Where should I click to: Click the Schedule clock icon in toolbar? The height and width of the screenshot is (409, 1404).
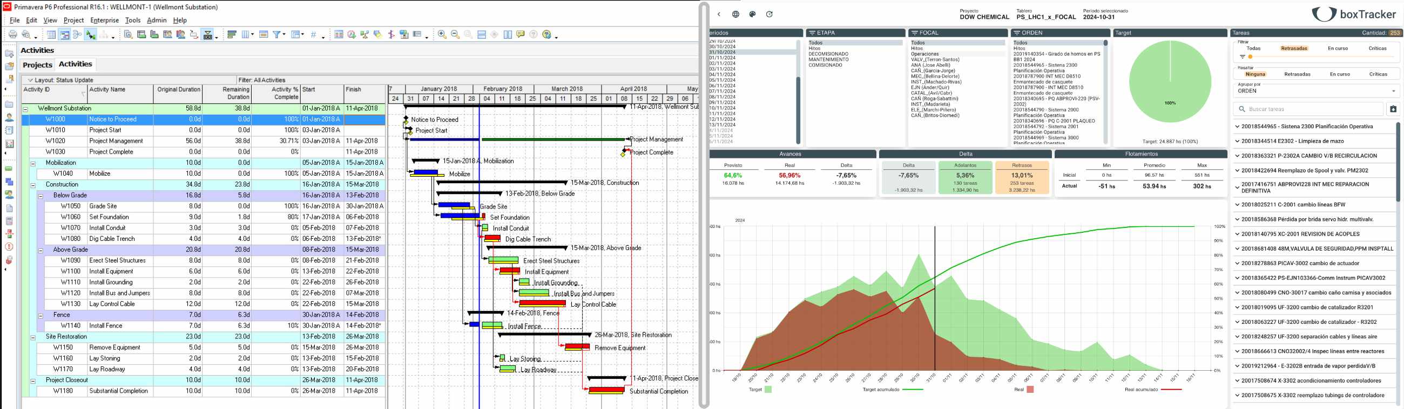click(x=352, y=35)
